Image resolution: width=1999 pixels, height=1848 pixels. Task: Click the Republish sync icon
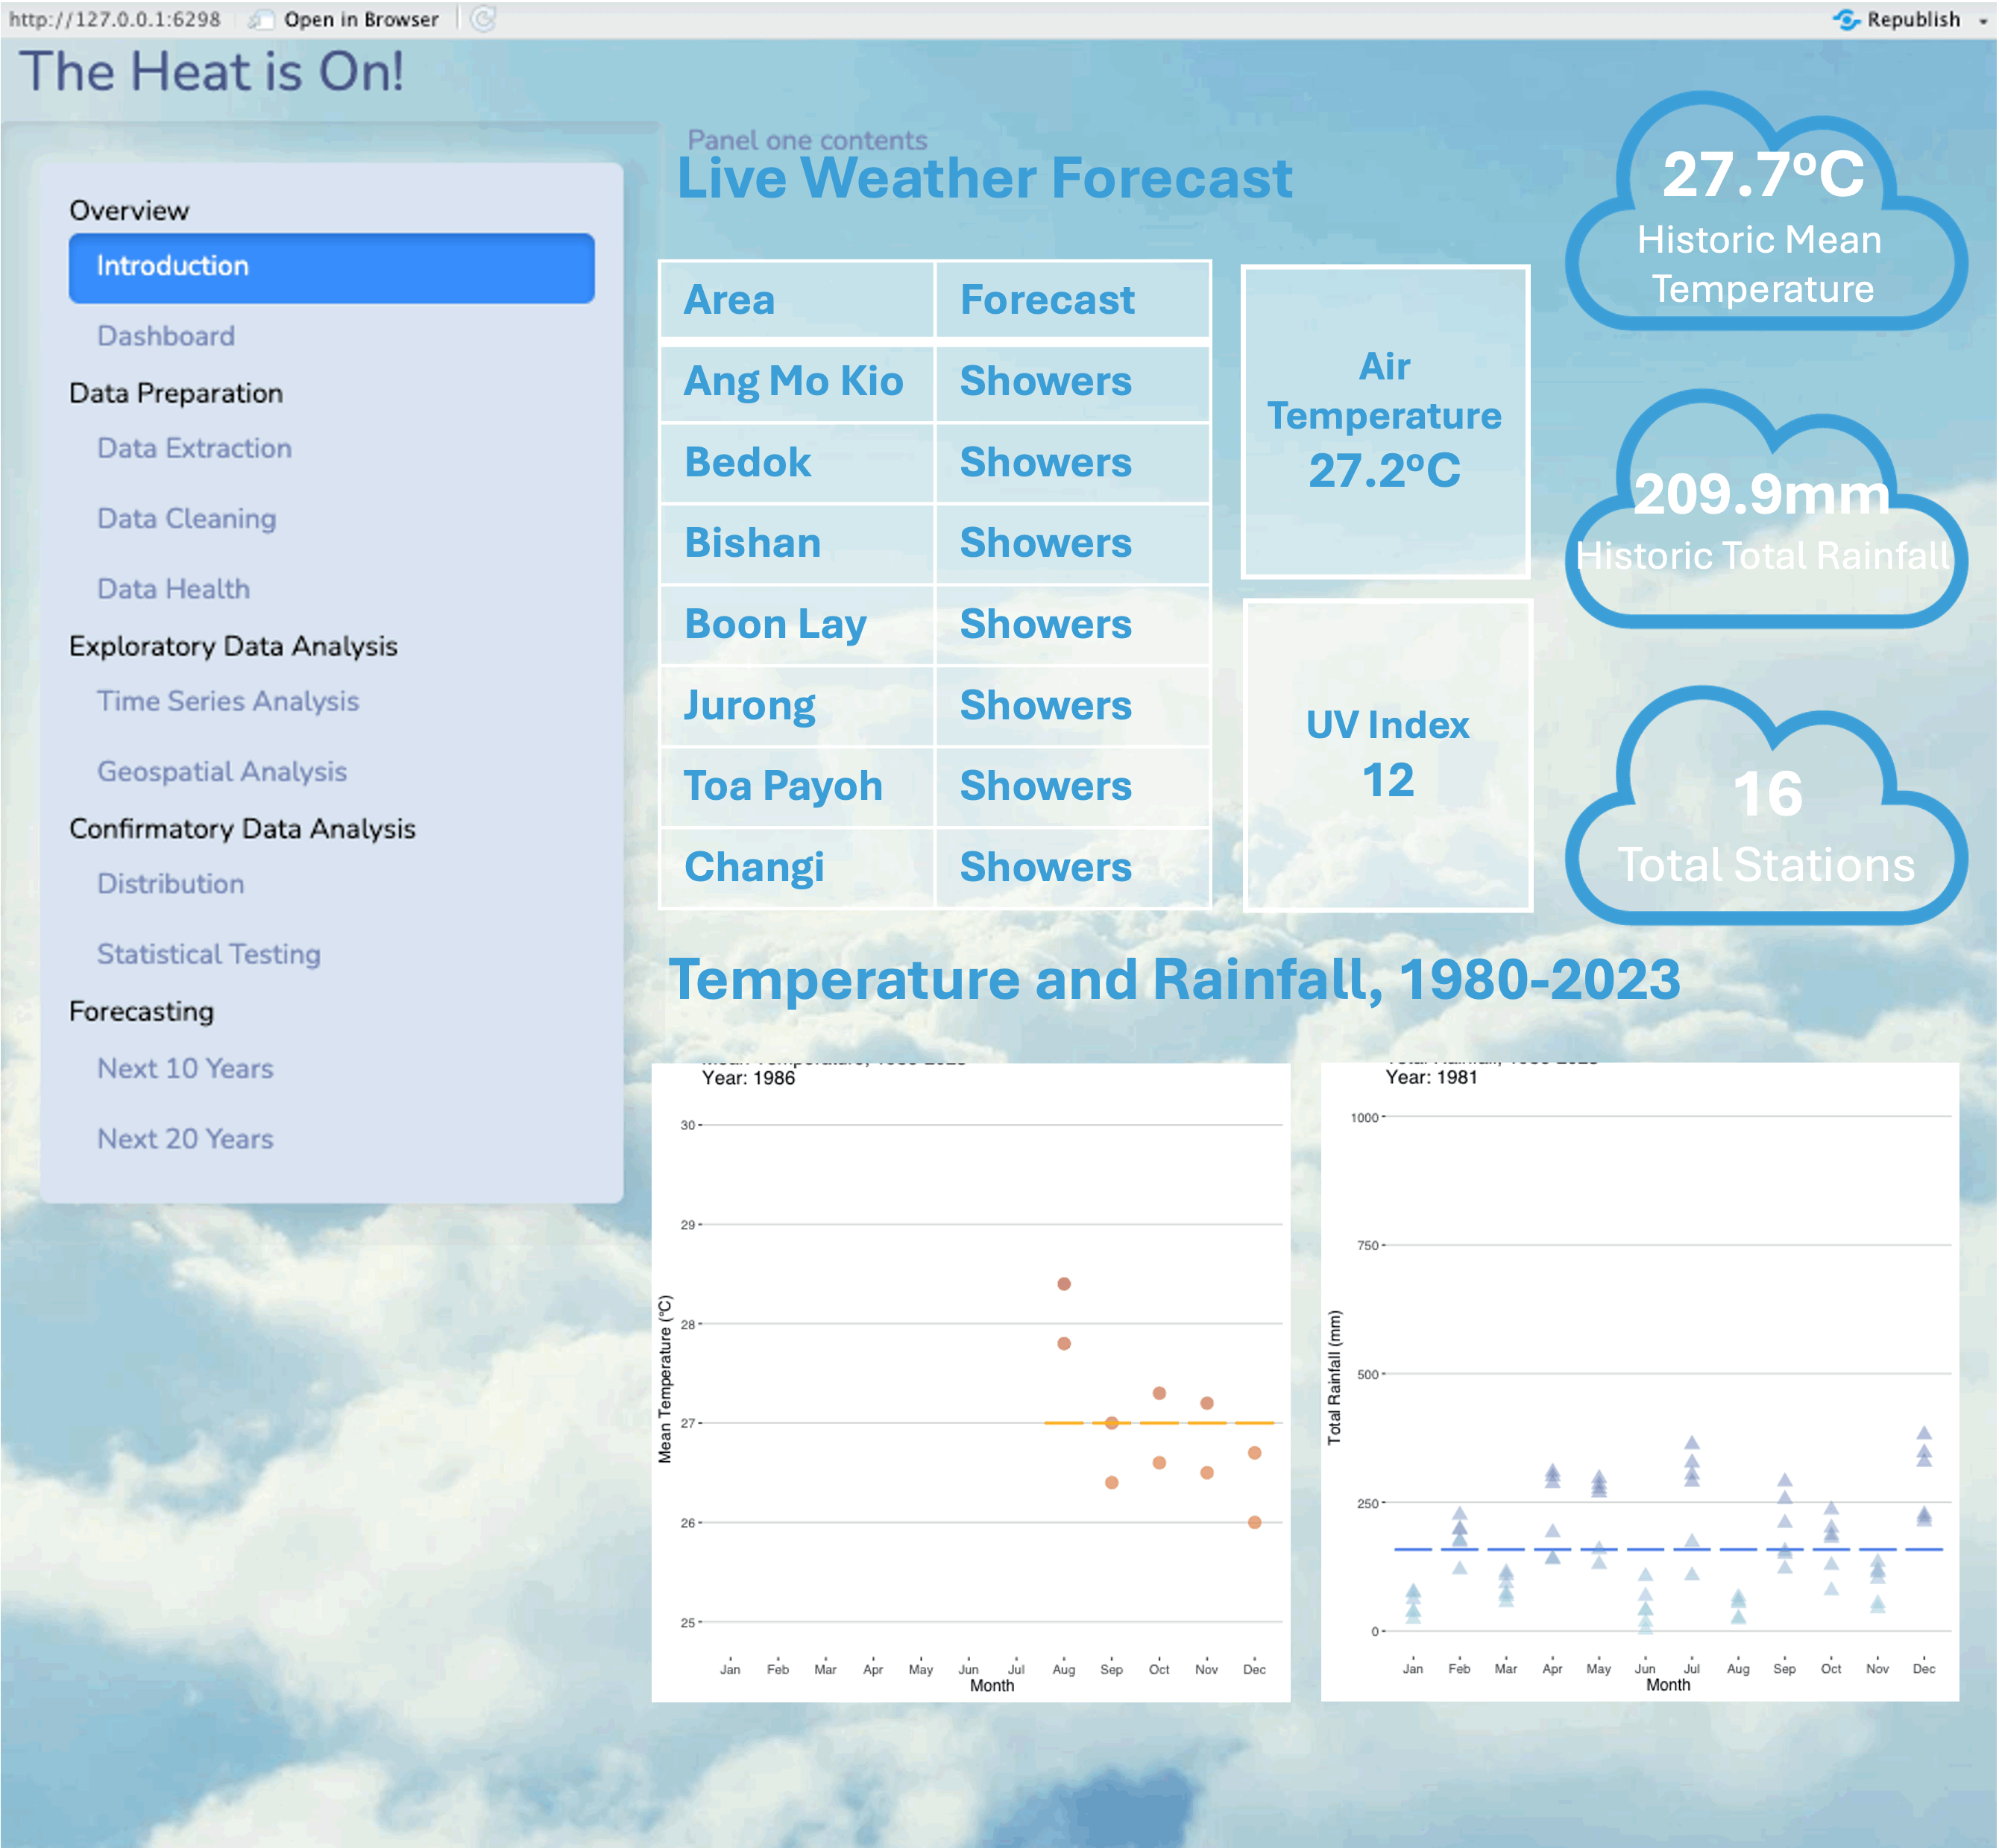tap(1846, 19)
